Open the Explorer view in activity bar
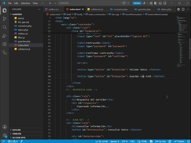 click(4, 10)
